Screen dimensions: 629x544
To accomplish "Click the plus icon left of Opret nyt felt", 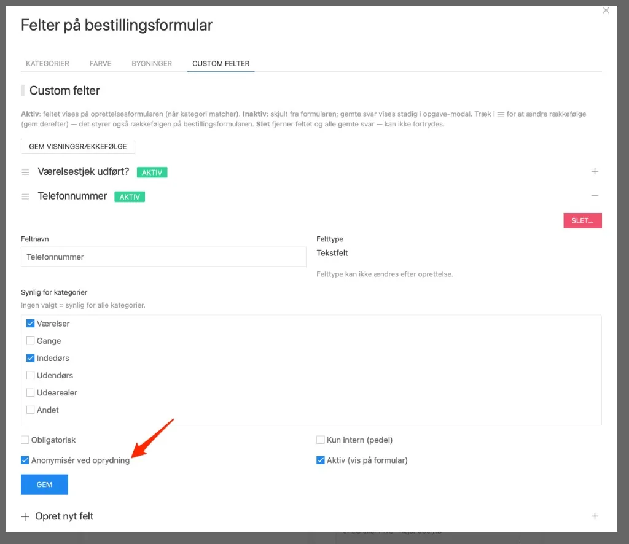I will pyautogui.click(x=25, y=516).
